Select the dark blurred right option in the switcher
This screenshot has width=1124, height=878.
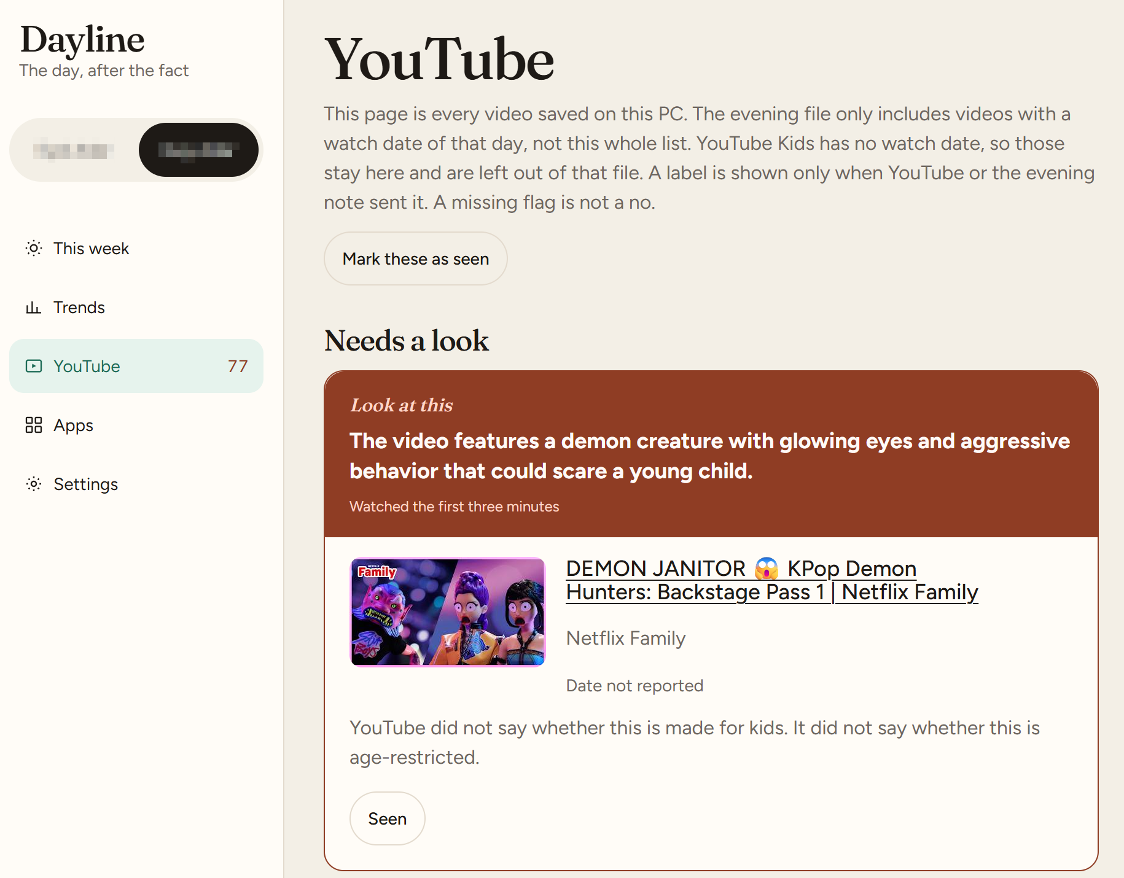pos(198,150)
